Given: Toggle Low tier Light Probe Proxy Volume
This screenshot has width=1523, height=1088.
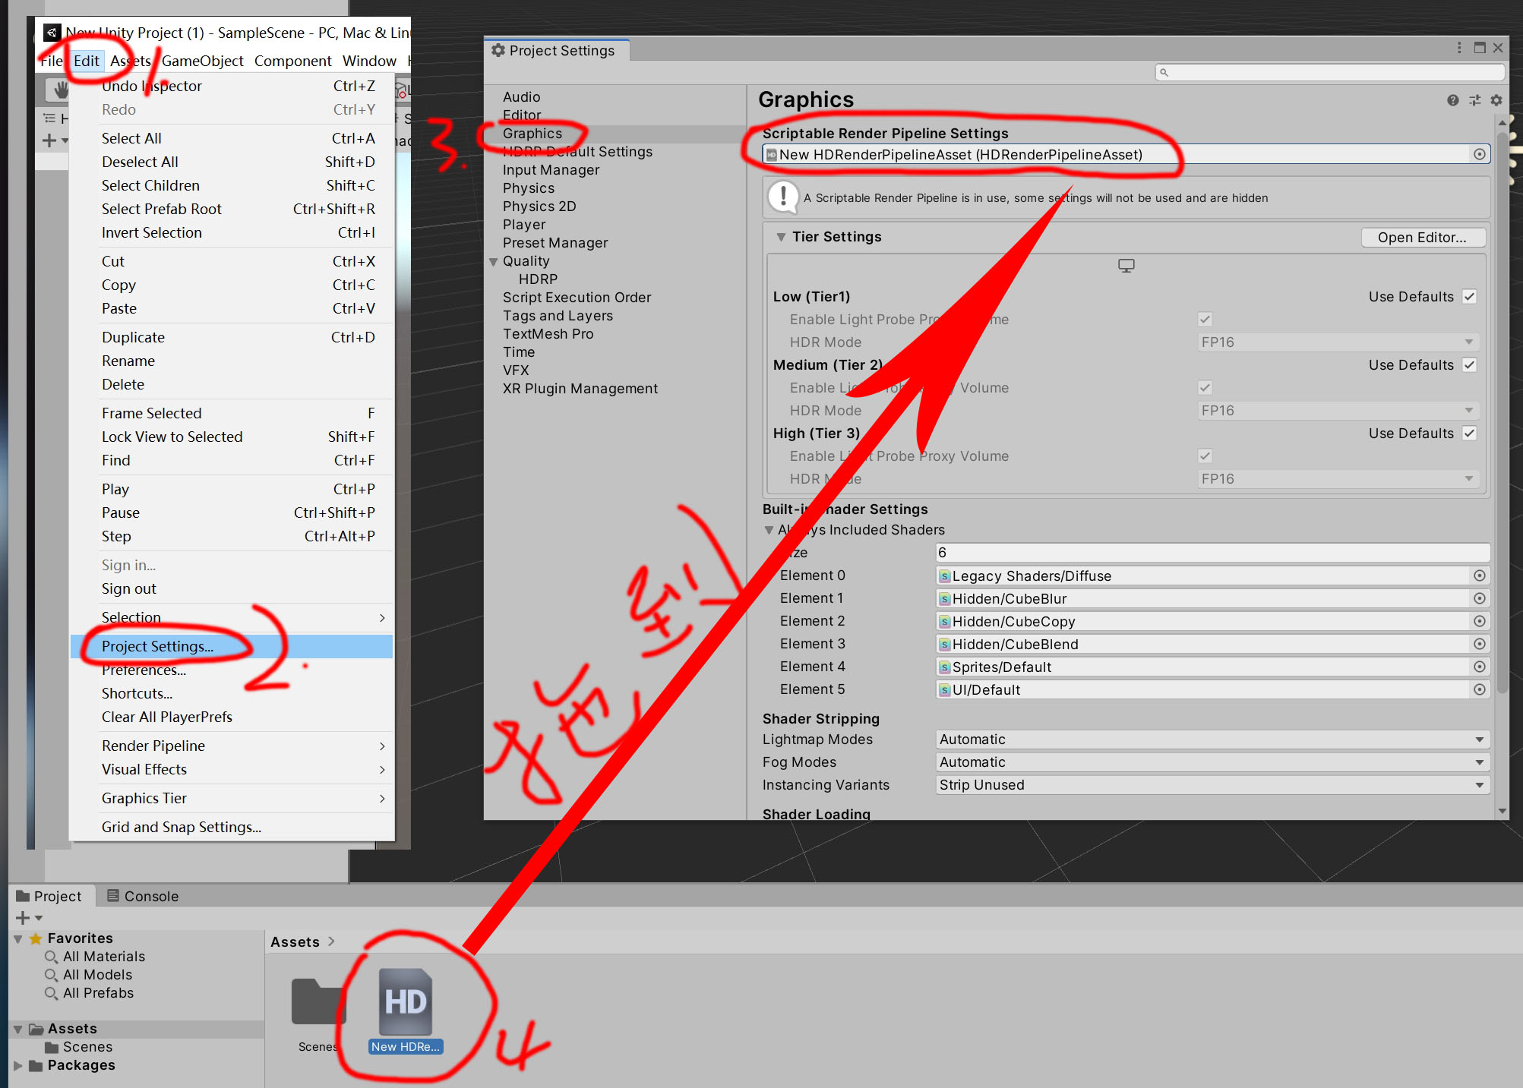Looking at the screenshot, I should tap(1205, 320).
